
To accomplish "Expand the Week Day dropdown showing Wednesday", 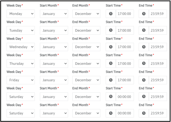I will pos(21,47).
